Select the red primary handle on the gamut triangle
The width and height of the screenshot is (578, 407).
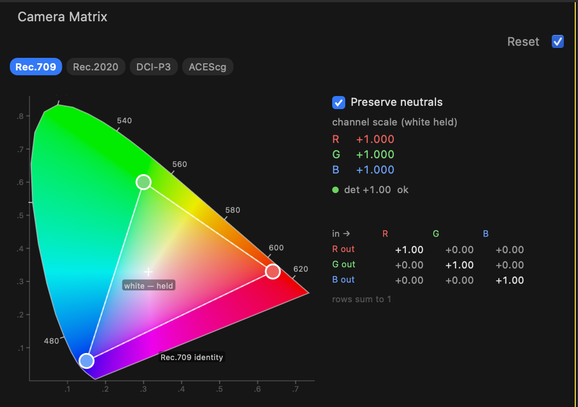click(x=273, y=271)
